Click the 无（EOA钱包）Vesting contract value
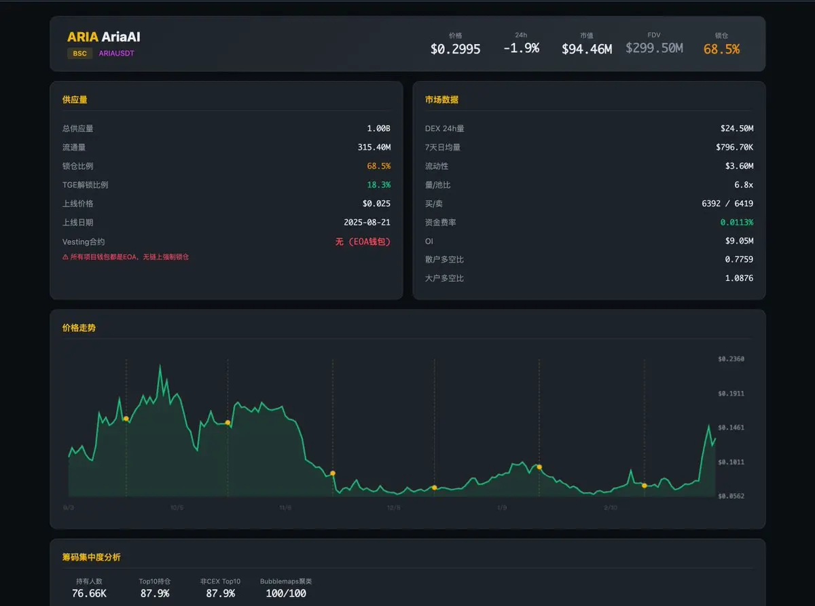The height and width of the screenshot is (606, 815). pyautogui.click(x=363, y=242)
